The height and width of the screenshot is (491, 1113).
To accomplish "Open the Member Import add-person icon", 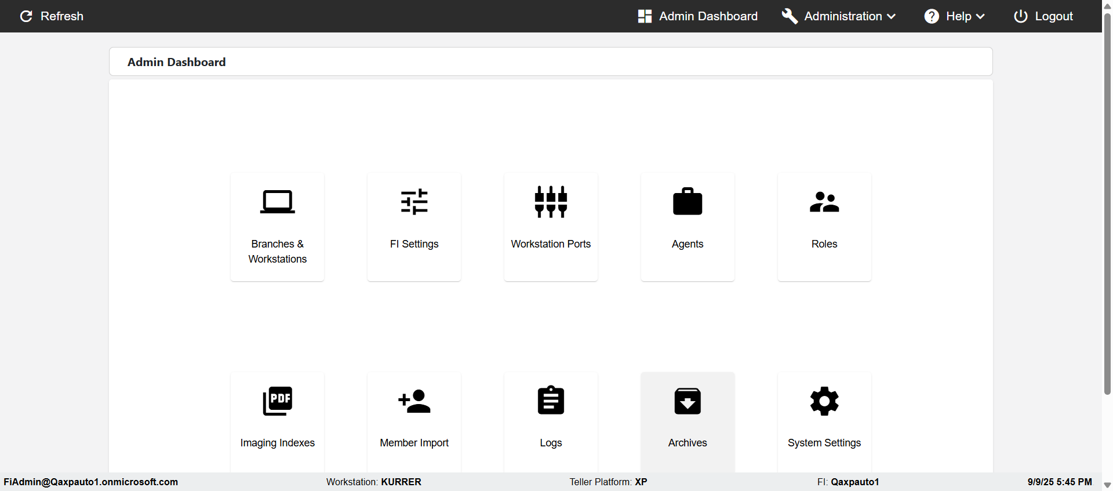I will pos(414,401).
